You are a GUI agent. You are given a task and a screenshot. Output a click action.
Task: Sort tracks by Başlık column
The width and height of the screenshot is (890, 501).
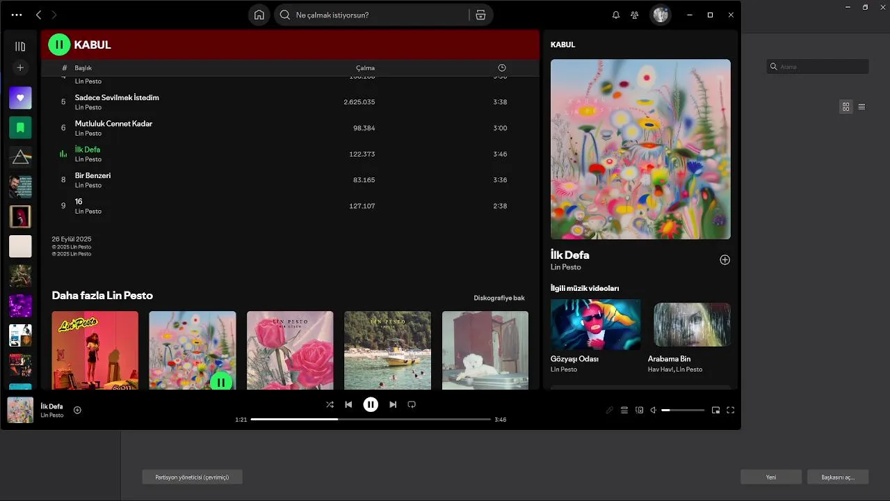click(83, 67)
